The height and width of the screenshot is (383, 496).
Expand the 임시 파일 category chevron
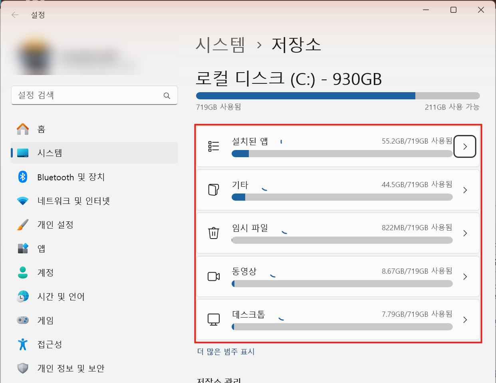click(x=465, y=233)
